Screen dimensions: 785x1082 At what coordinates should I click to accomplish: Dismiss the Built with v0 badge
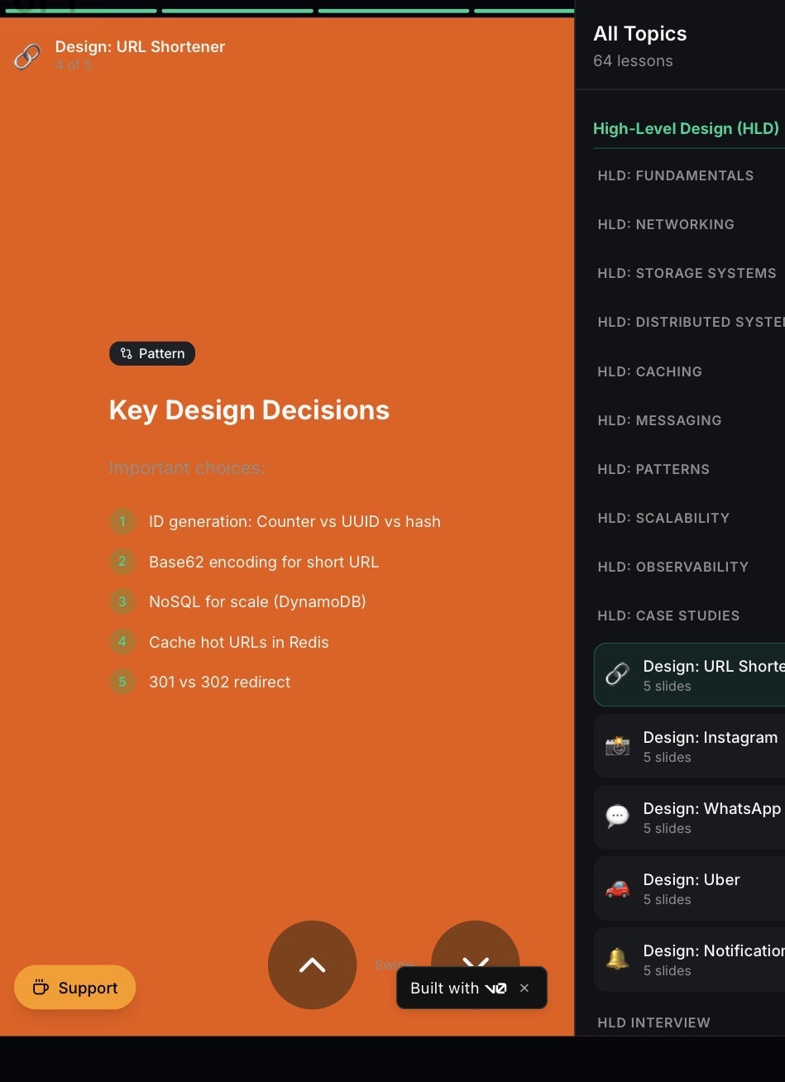(524, 988)
